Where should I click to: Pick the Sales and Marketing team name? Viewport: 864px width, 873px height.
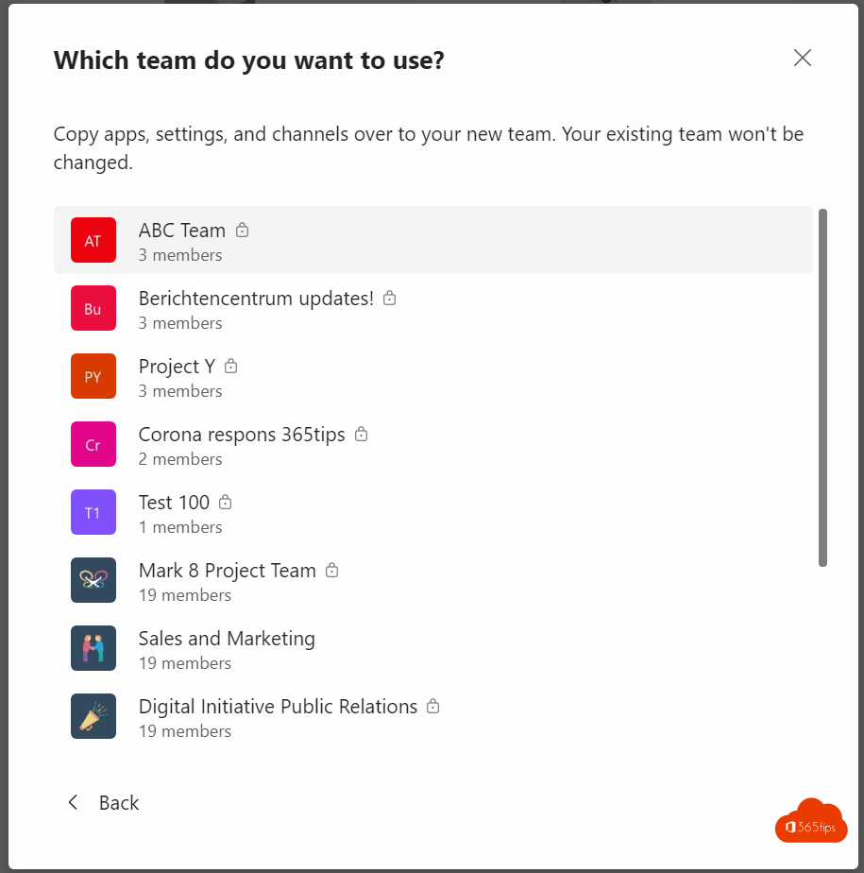click(x=227, y=639)
